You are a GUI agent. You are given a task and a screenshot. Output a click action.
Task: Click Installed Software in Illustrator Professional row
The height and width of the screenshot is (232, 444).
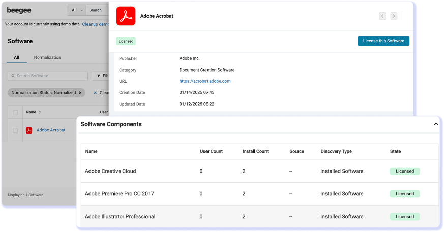click(x=342, y=216)
